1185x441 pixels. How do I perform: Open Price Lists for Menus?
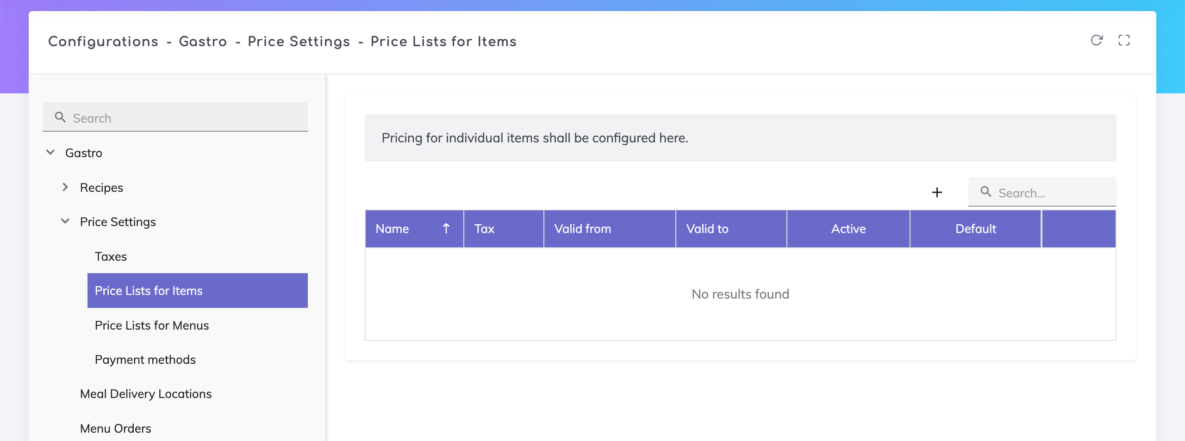point(152,325)
